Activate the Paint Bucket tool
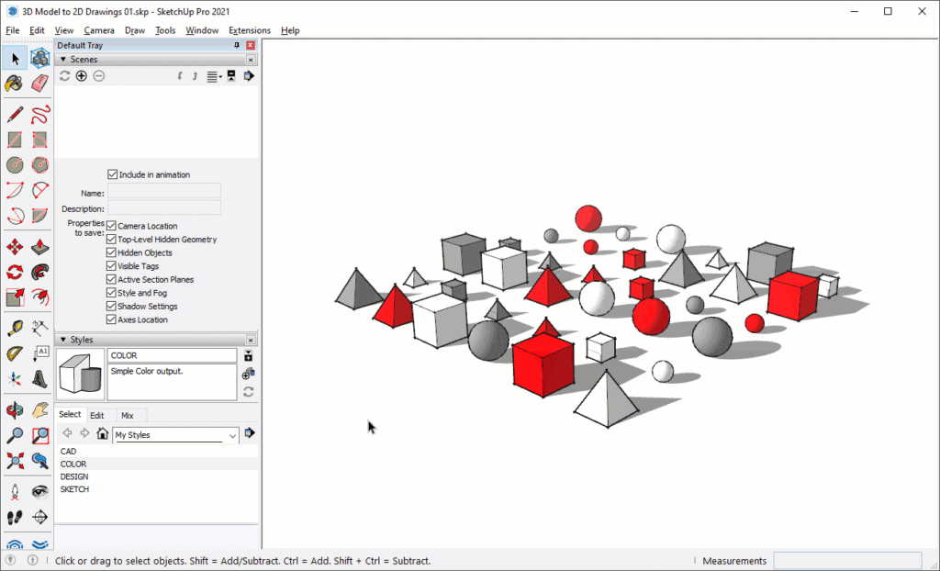Viewport: 940px width, 571px height. point(14,84)
